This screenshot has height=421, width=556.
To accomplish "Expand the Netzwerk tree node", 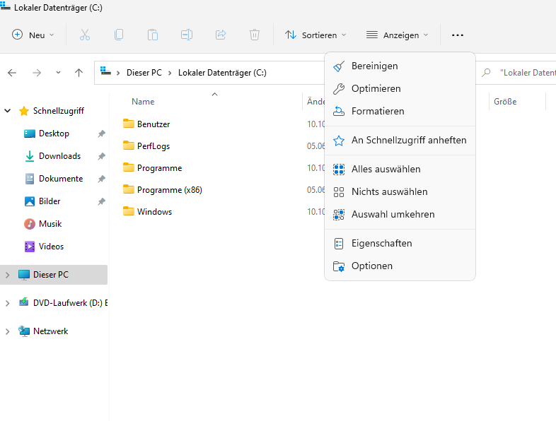I will pos(8,331).
